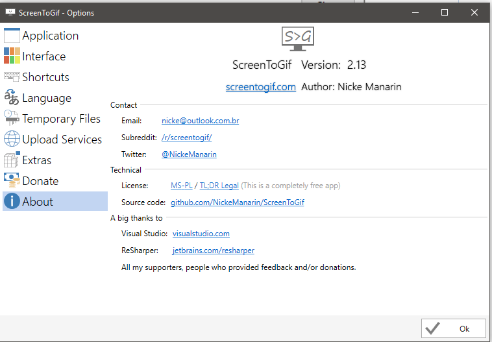The image size is (492, 342).
Task: Click the Temporary Files clock icon
Action: pyautogui.click(x=12, y=118)
